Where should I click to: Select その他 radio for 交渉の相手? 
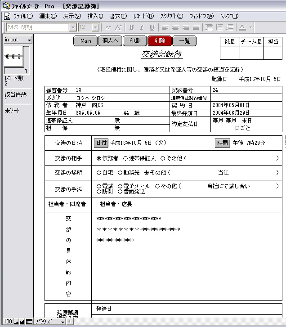pyautogui.click(x=163, y=158)
